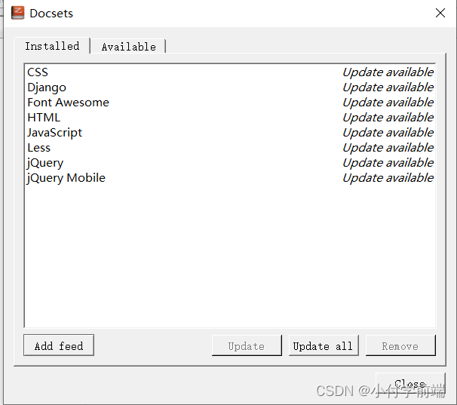457x405 pixels.
Task: Open the Available tab
Action: point(128,47)
